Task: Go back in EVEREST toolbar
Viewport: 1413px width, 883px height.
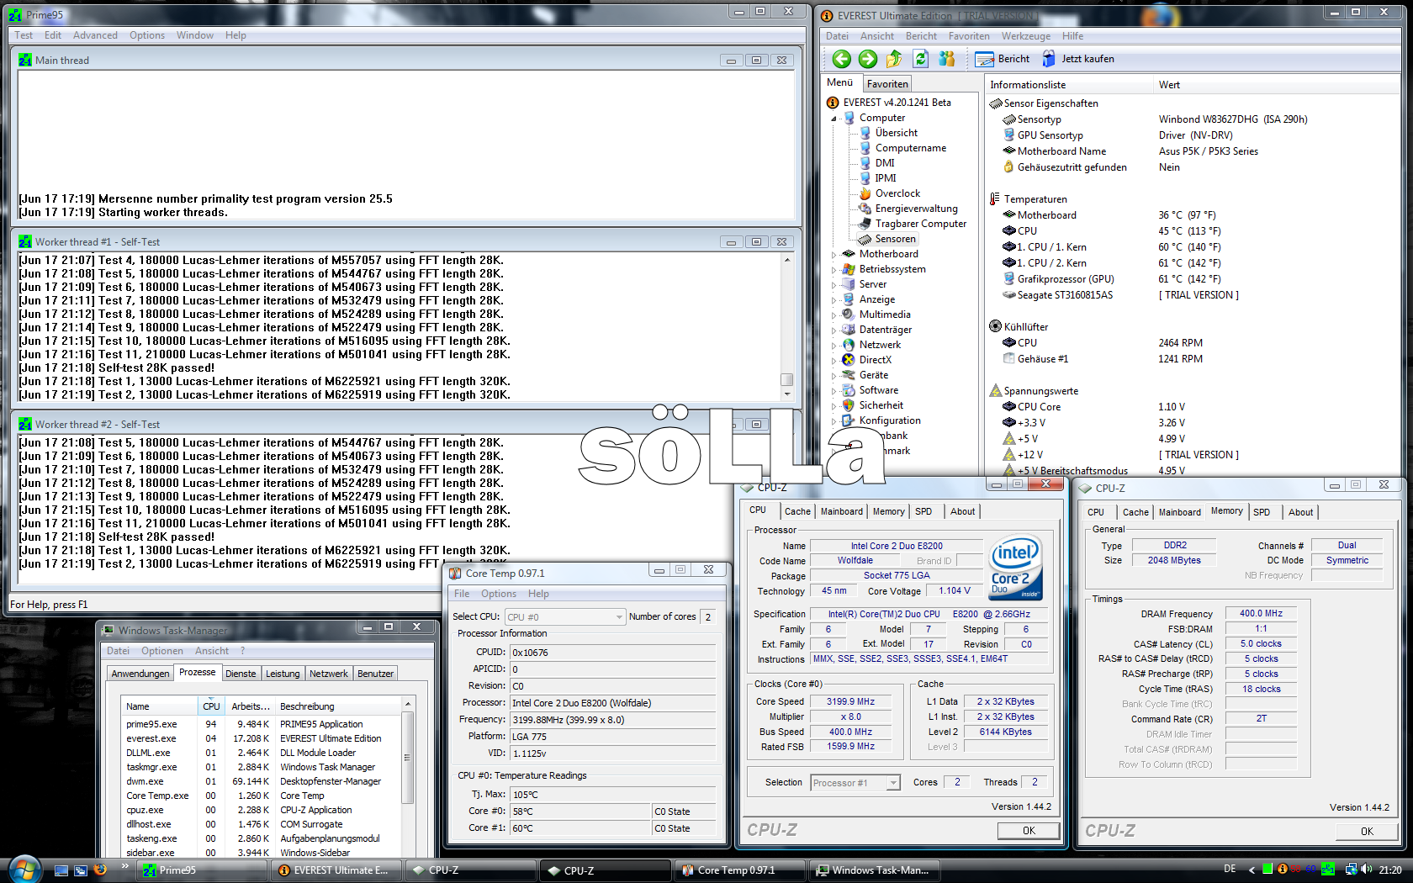Action: pos(841,59)
